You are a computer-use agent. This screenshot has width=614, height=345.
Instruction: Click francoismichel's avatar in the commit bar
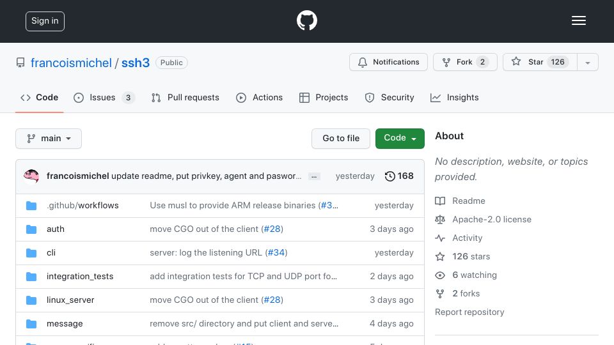pos(31,176)
